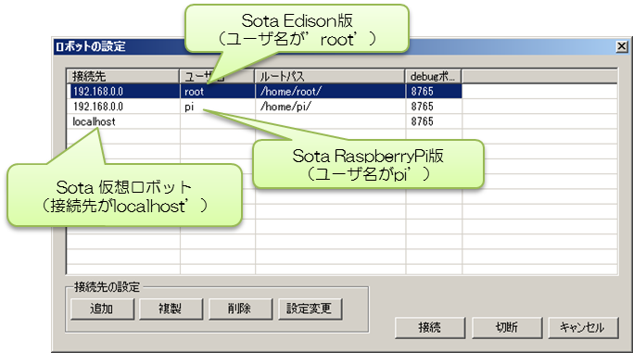Click the debugポート column header
Screen dimensions: 633x353
pos(433,76)
